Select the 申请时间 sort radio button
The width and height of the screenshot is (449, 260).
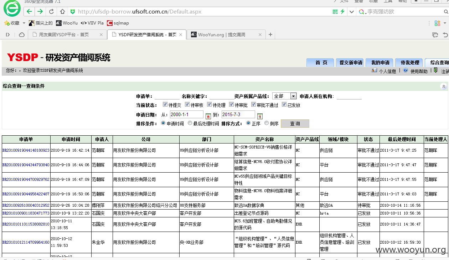pyautogui.click(x=163, y=123)
